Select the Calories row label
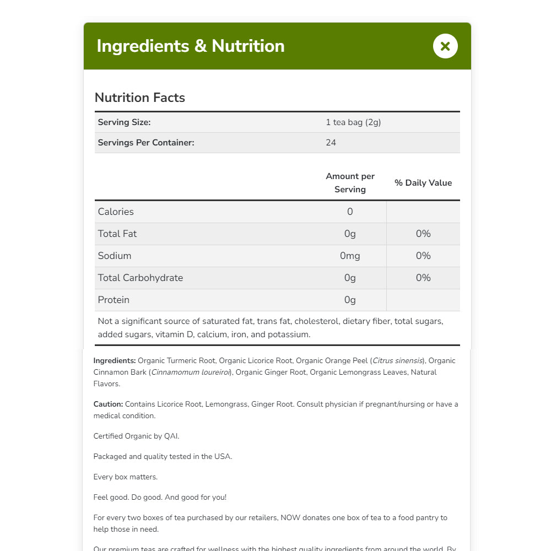 coord(116,212)
